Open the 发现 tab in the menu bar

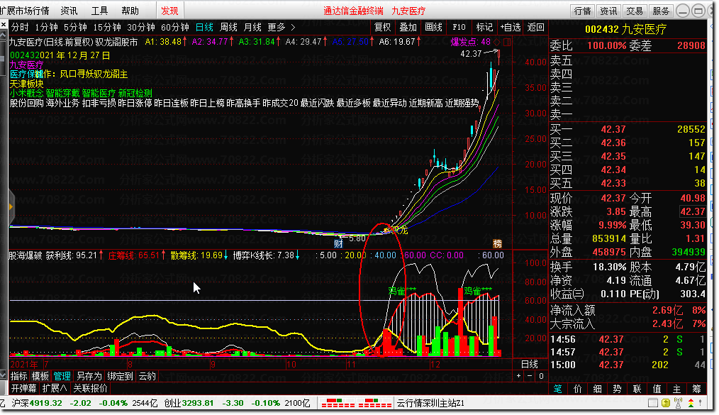pos(169,11)
